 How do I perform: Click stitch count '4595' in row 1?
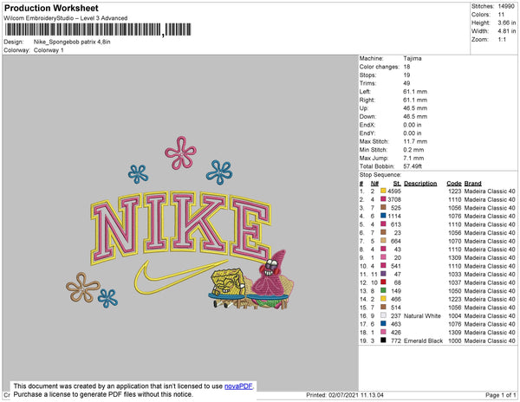394,191
